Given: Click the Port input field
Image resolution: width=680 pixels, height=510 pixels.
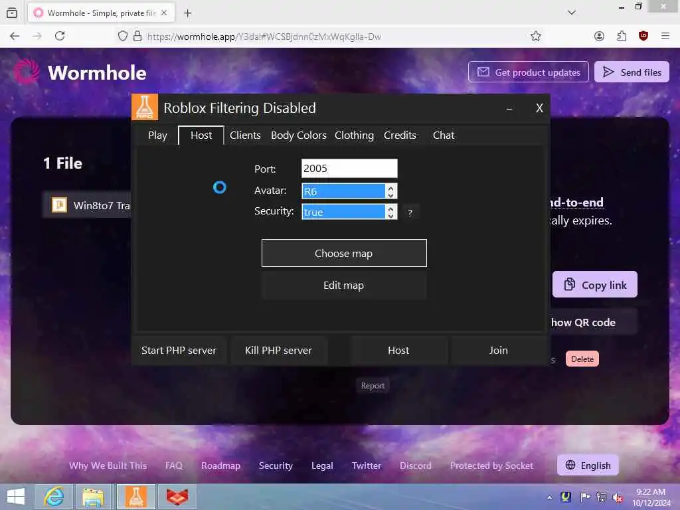Looking at the screenshot, I should (x=349, y=168).
